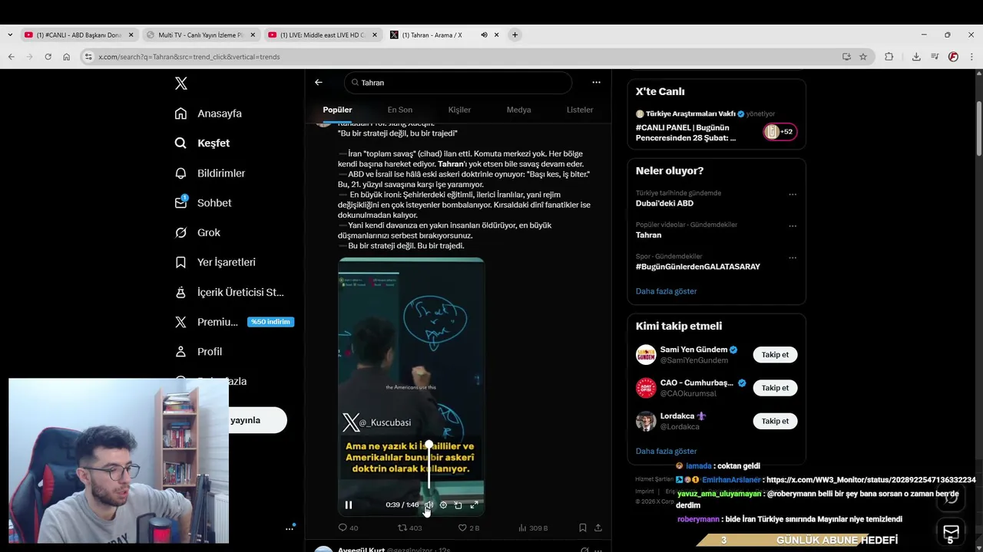
Task: Go to Profil page
Action: (198, 352)
